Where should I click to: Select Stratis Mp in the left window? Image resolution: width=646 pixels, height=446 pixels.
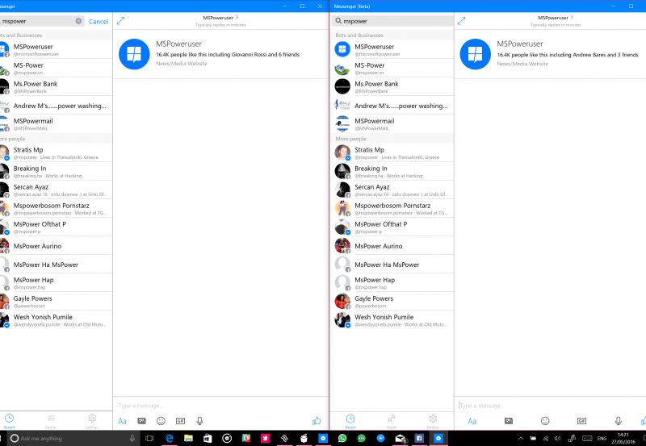click(x=56, y=152)
